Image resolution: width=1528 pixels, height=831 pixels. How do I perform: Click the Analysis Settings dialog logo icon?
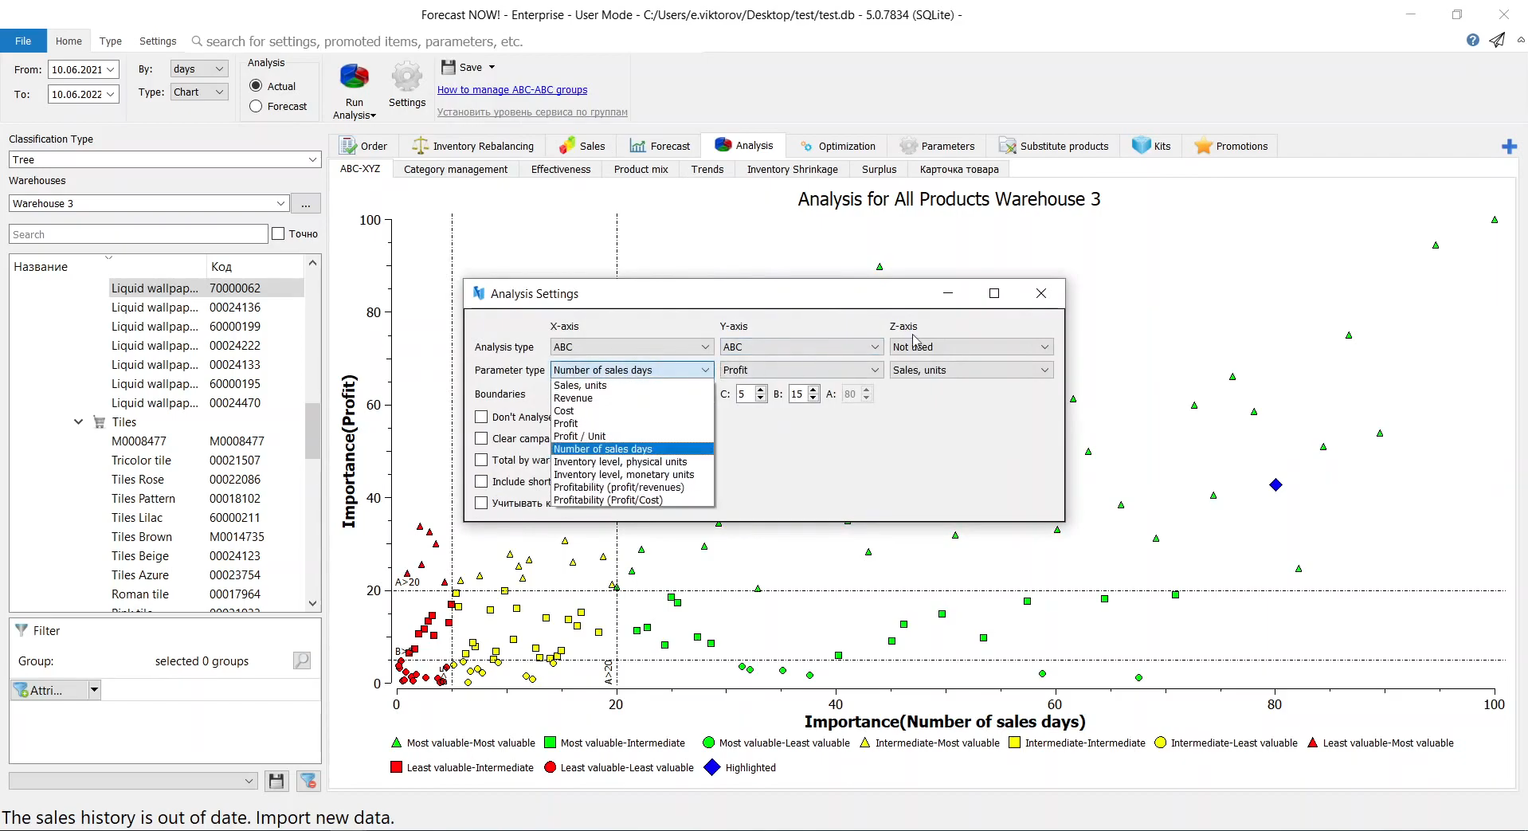coord(479,293)
